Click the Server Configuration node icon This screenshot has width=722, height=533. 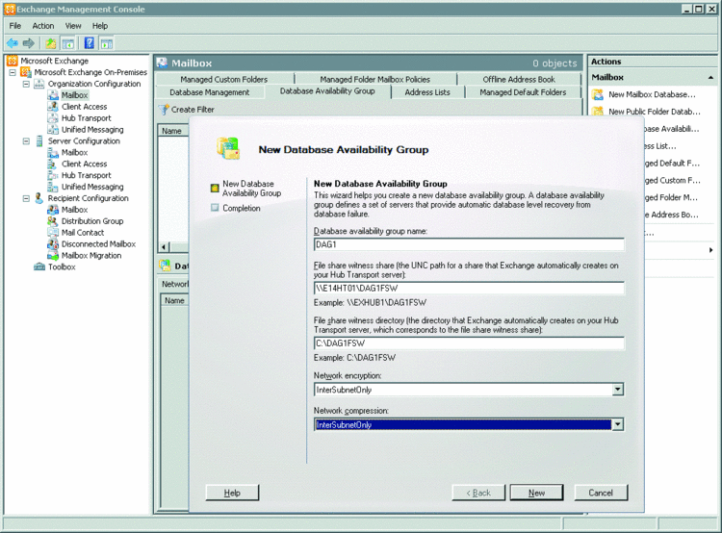(x=39, y=140)
